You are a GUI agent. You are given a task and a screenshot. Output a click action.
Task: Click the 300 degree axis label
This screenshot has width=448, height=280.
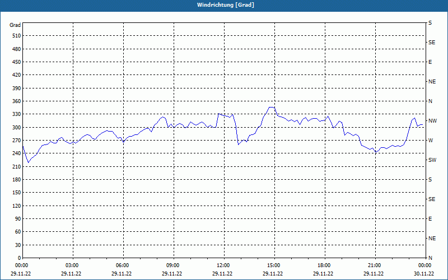(17, 128)
